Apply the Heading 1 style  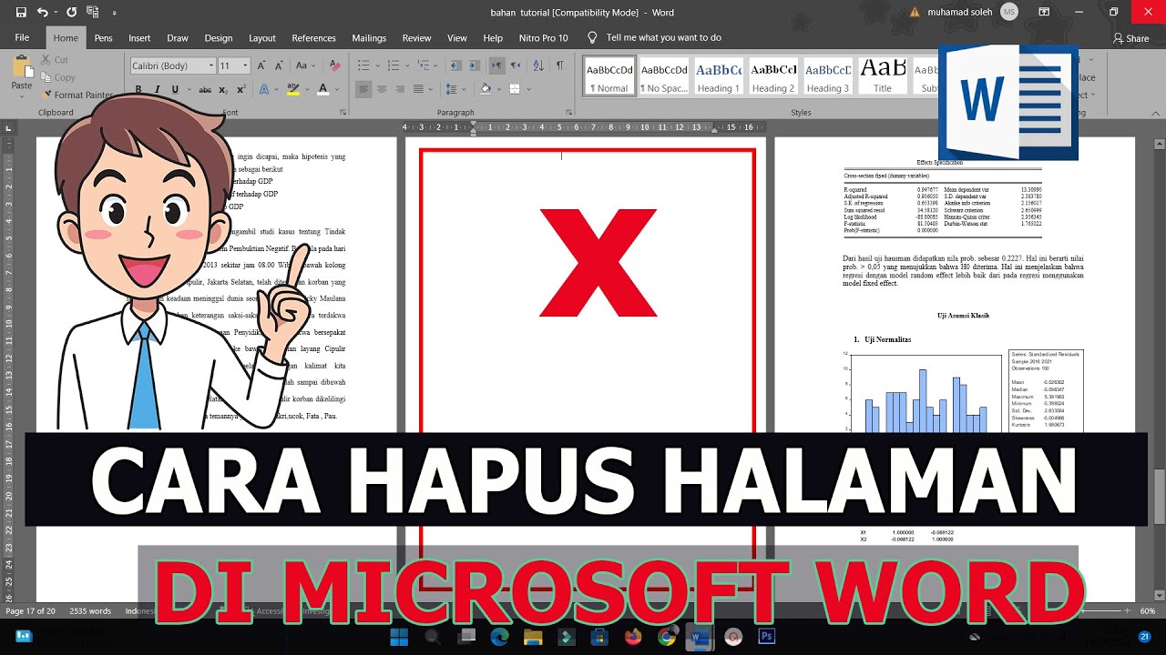(x=719, y=76)
